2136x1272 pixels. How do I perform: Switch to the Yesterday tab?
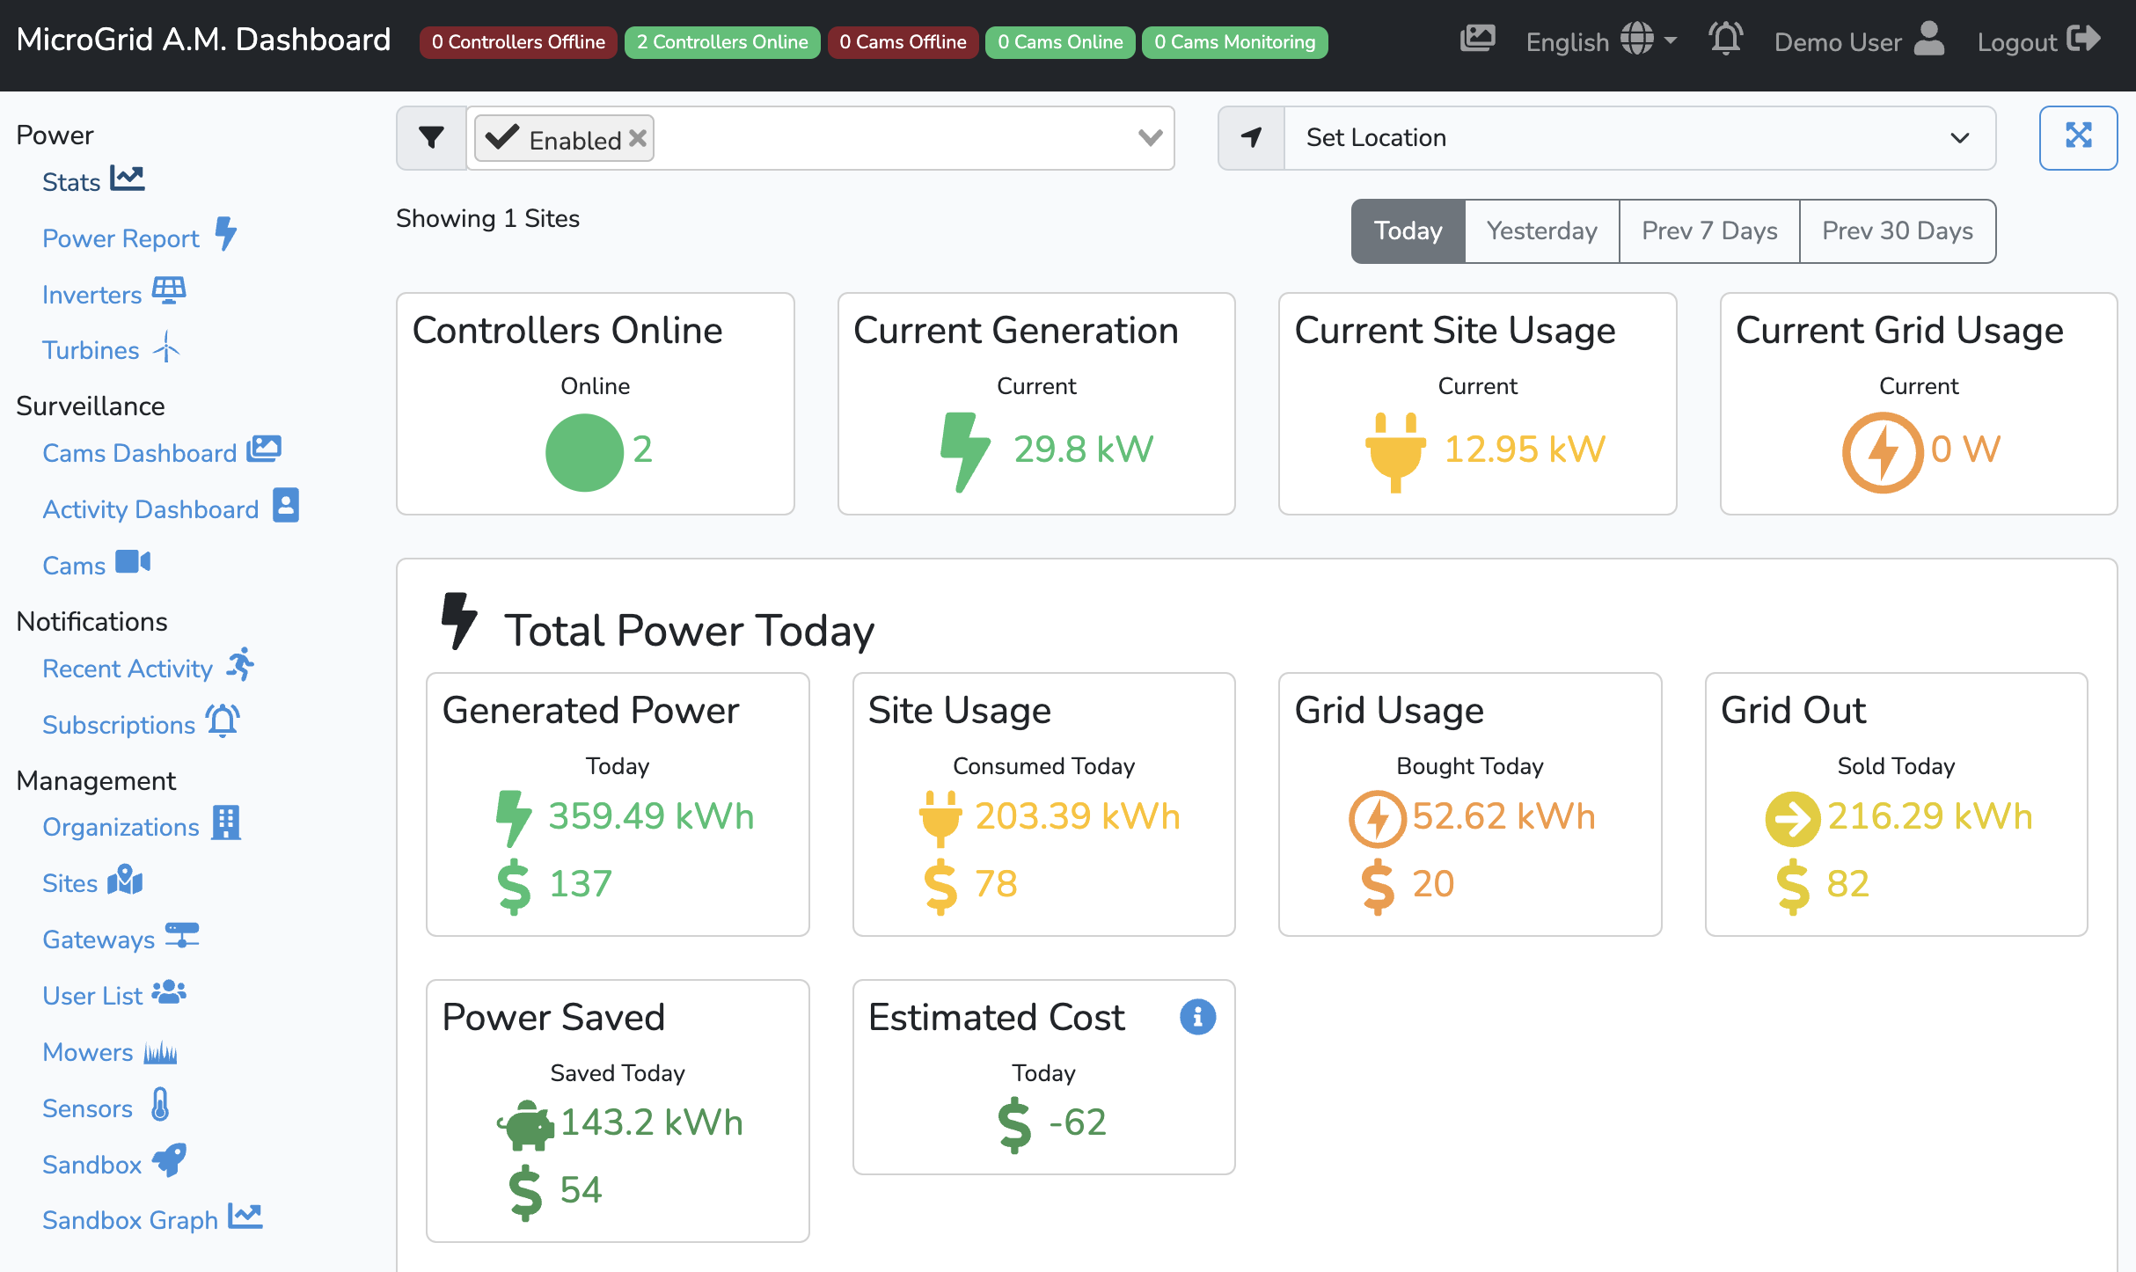tap(1541, 230)
